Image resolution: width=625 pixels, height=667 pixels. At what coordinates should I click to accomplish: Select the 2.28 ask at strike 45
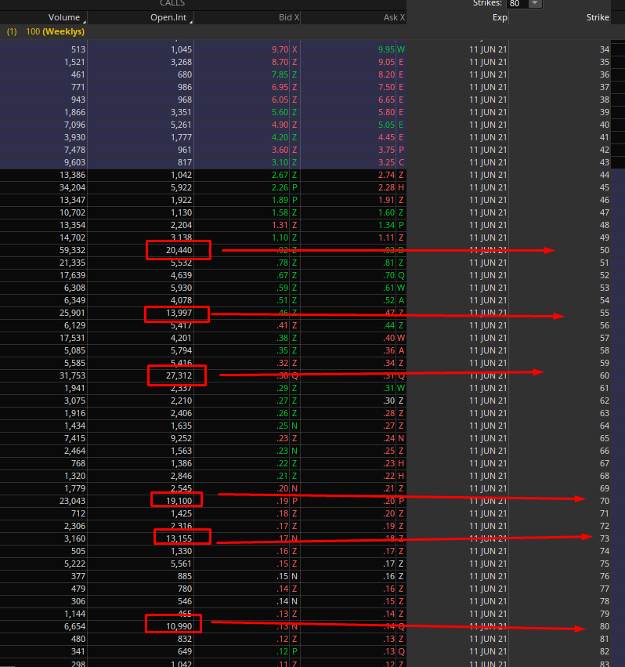click(x=386, y=187)
